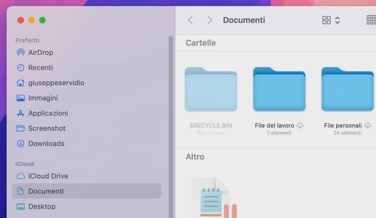Go forward with the right chevron

[210, 20]
